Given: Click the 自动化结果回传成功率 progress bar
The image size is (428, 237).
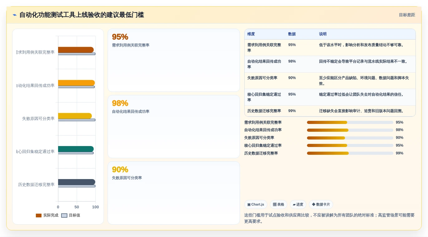Looking at the screenshot, I should pyautogui.click(x=350, y=130).
